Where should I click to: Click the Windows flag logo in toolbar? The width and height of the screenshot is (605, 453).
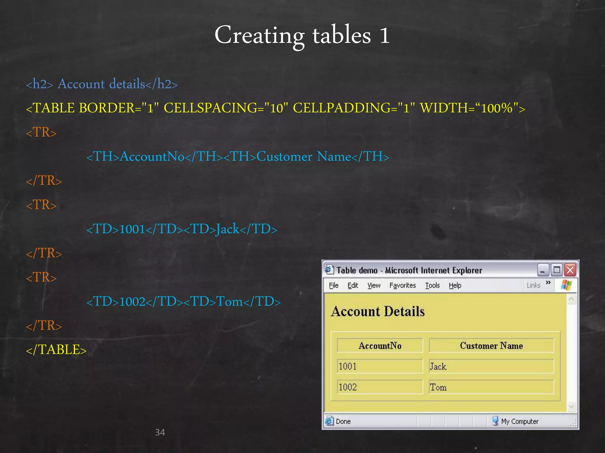(566, 285)
